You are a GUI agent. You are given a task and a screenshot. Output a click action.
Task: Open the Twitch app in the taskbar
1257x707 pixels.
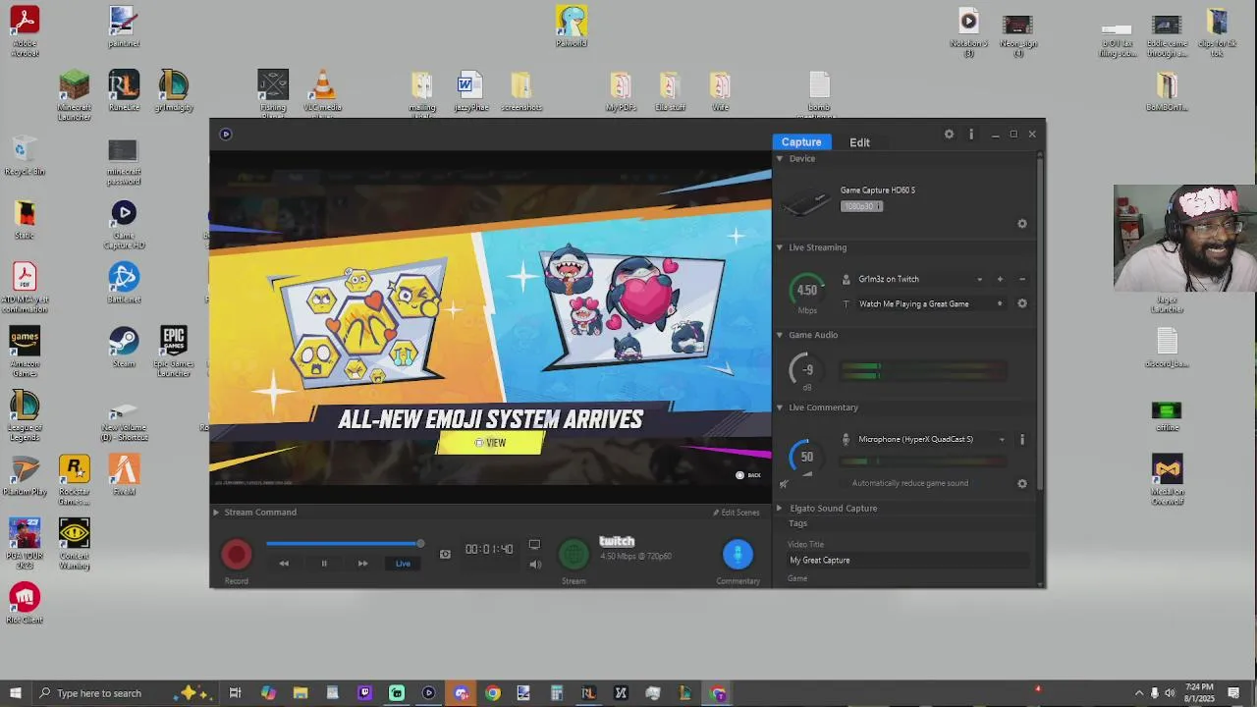tap(364, 693)
